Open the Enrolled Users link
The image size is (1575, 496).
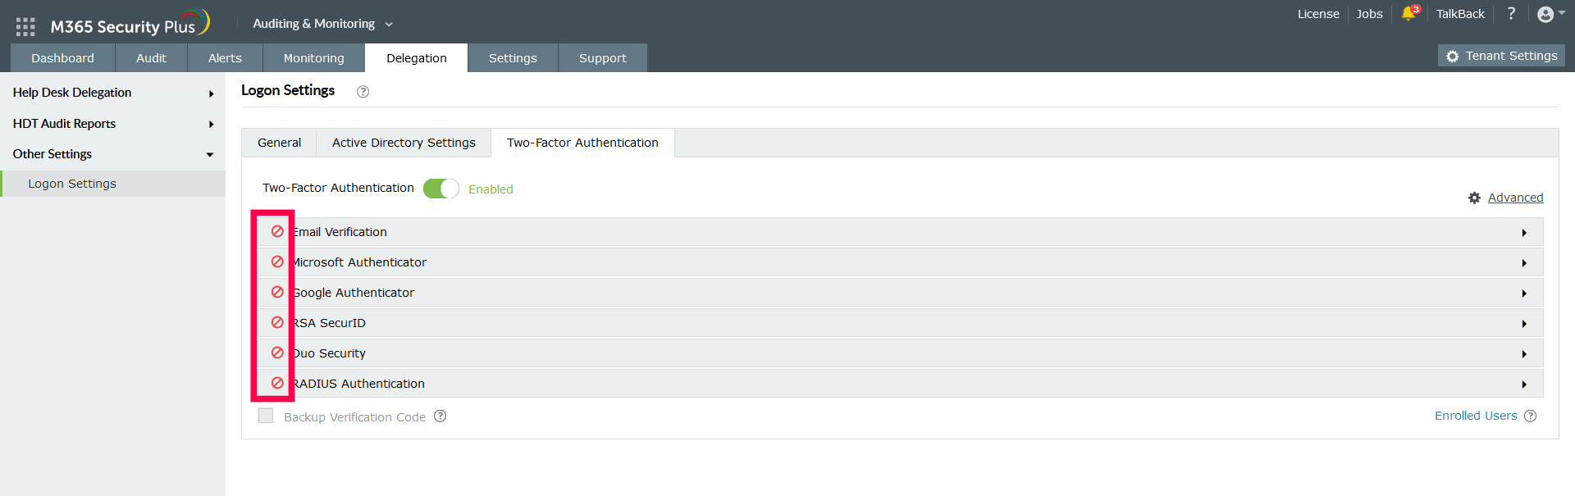(x=1476, y=416)
